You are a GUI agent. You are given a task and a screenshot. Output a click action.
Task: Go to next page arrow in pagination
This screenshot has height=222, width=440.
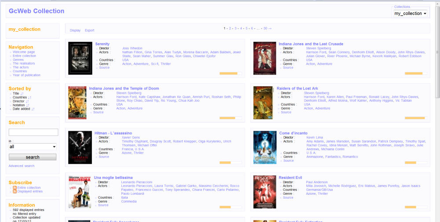(x=270, y=28)
